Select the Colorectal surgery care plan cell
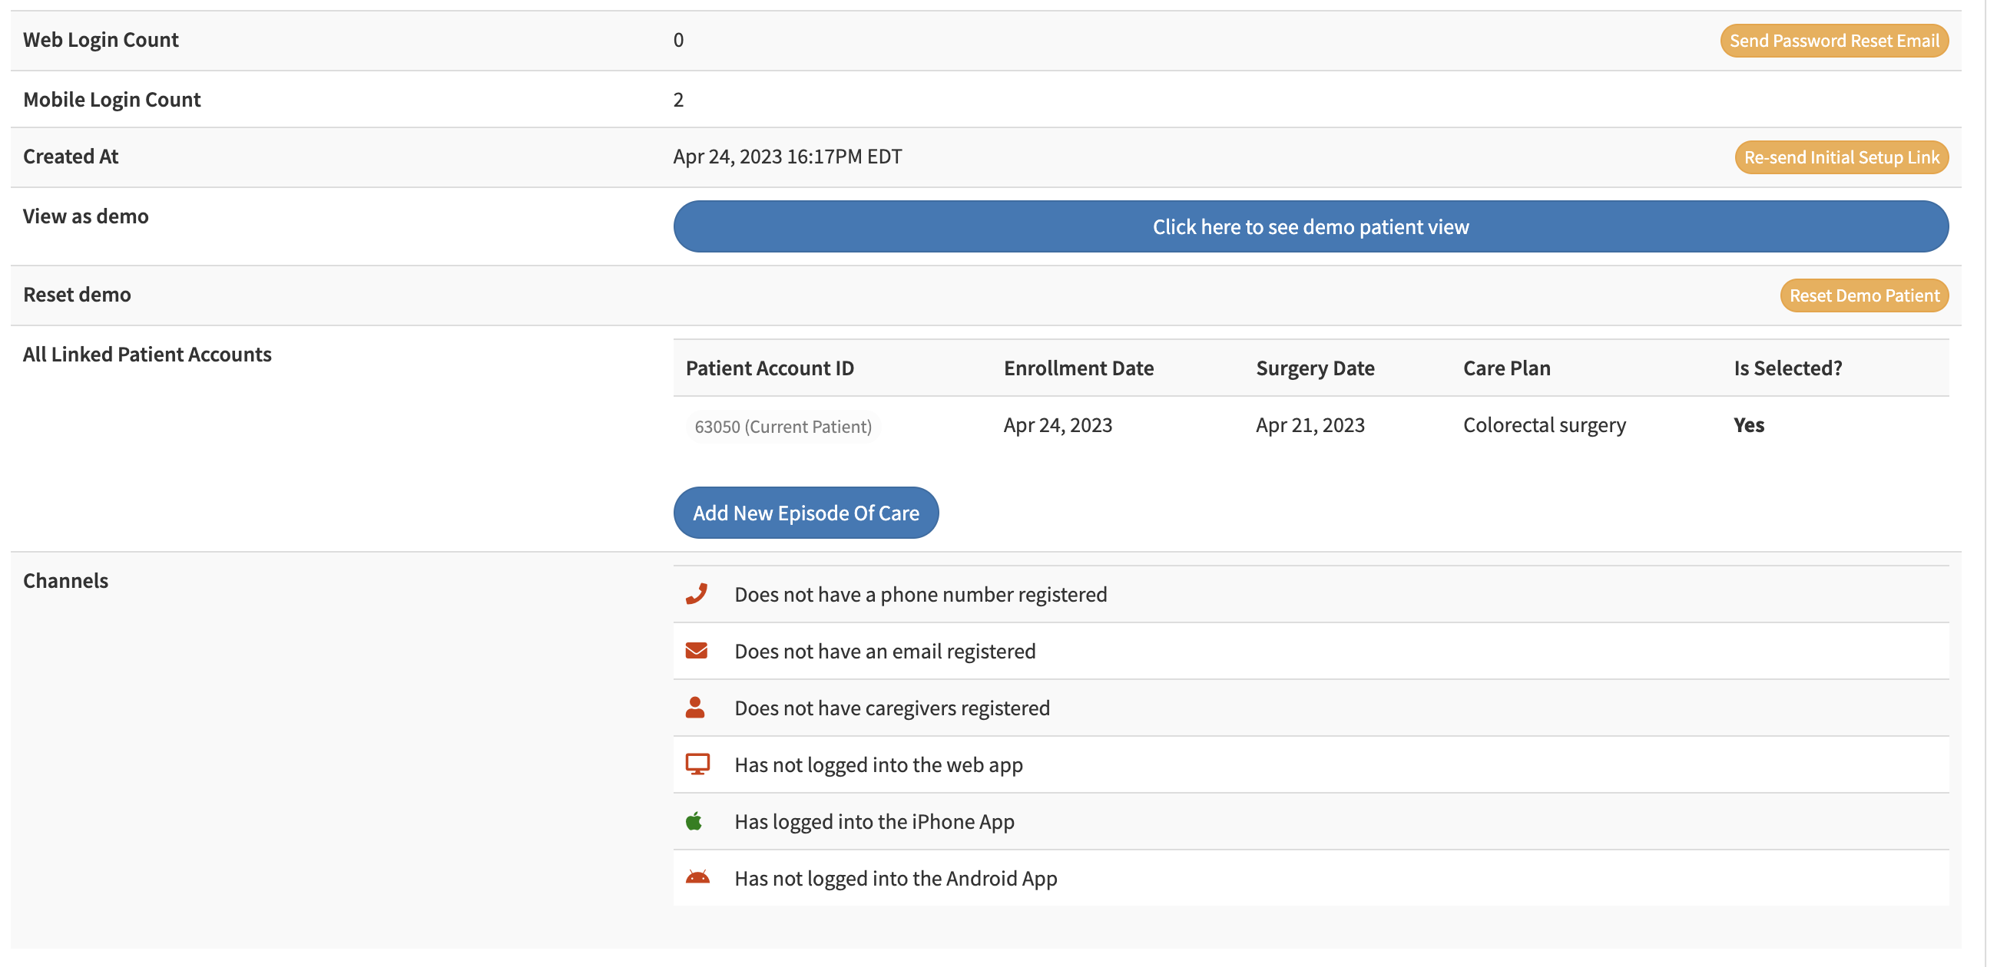Image resolution: width=1997 pixels, height=967 pixels. click(1545, 424)
